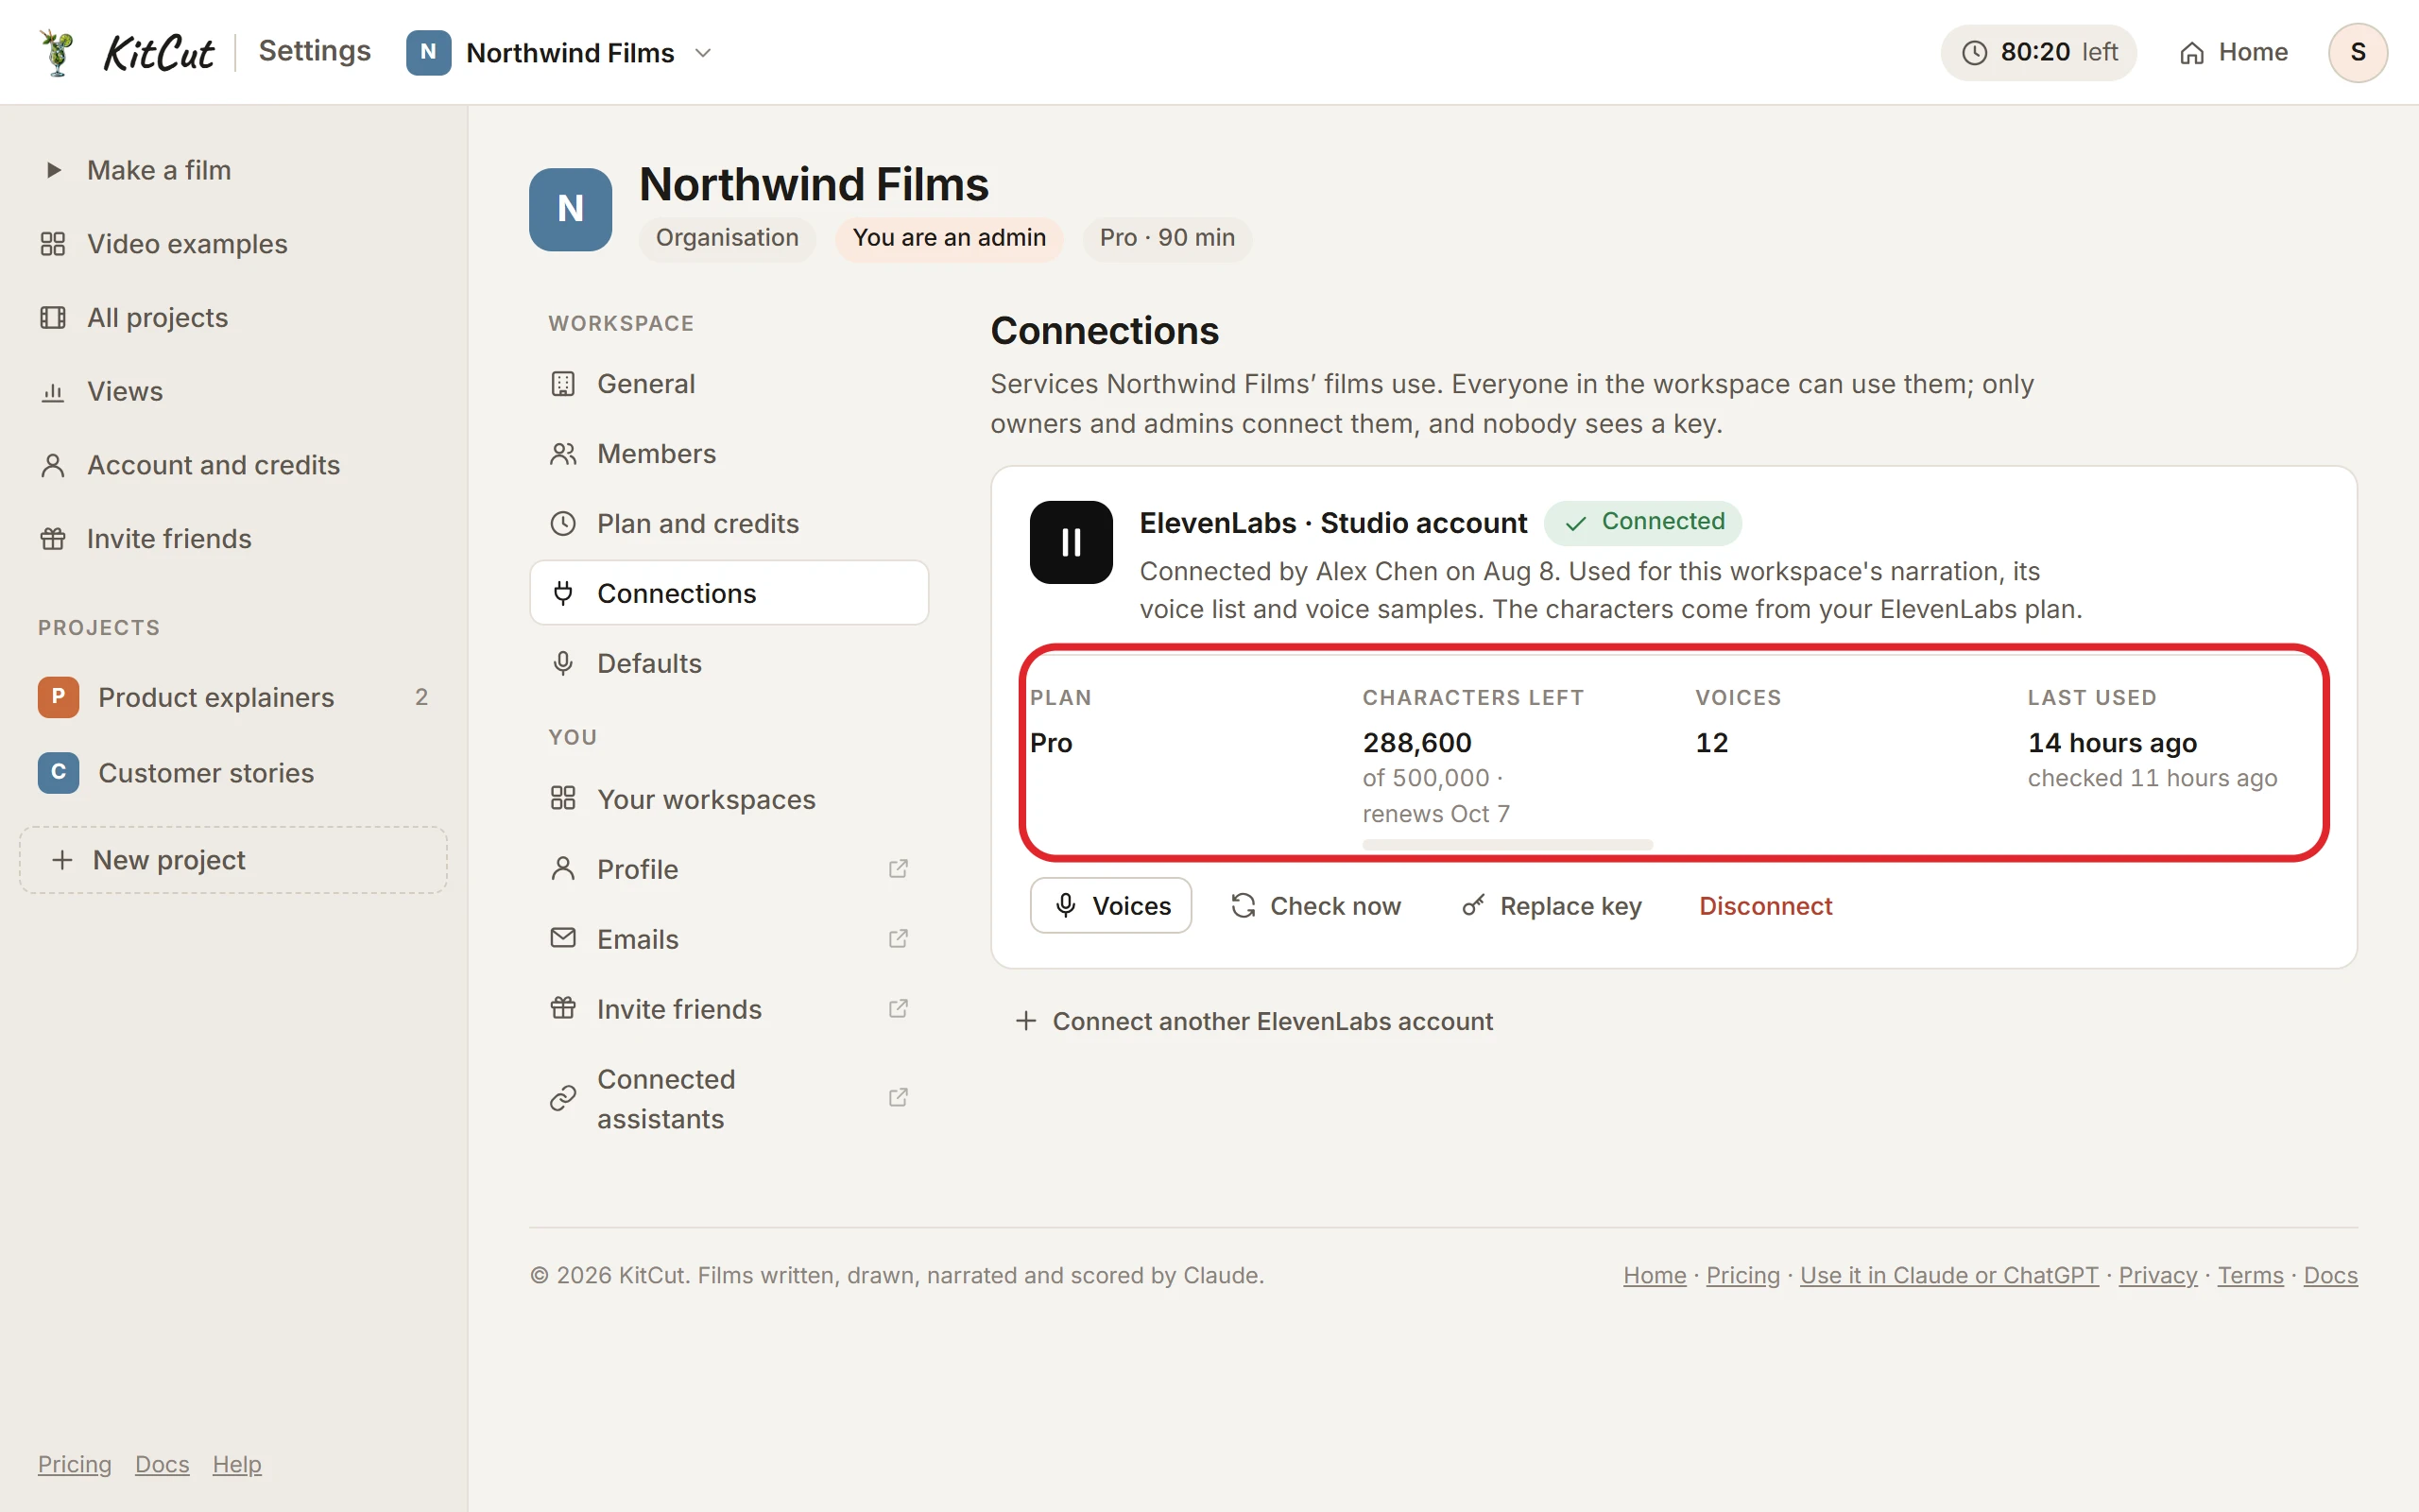Image resolution: width=2419 pixels, height=1512 pixels.
Task: Open Plan and credits settings
Action: (729, 524)
